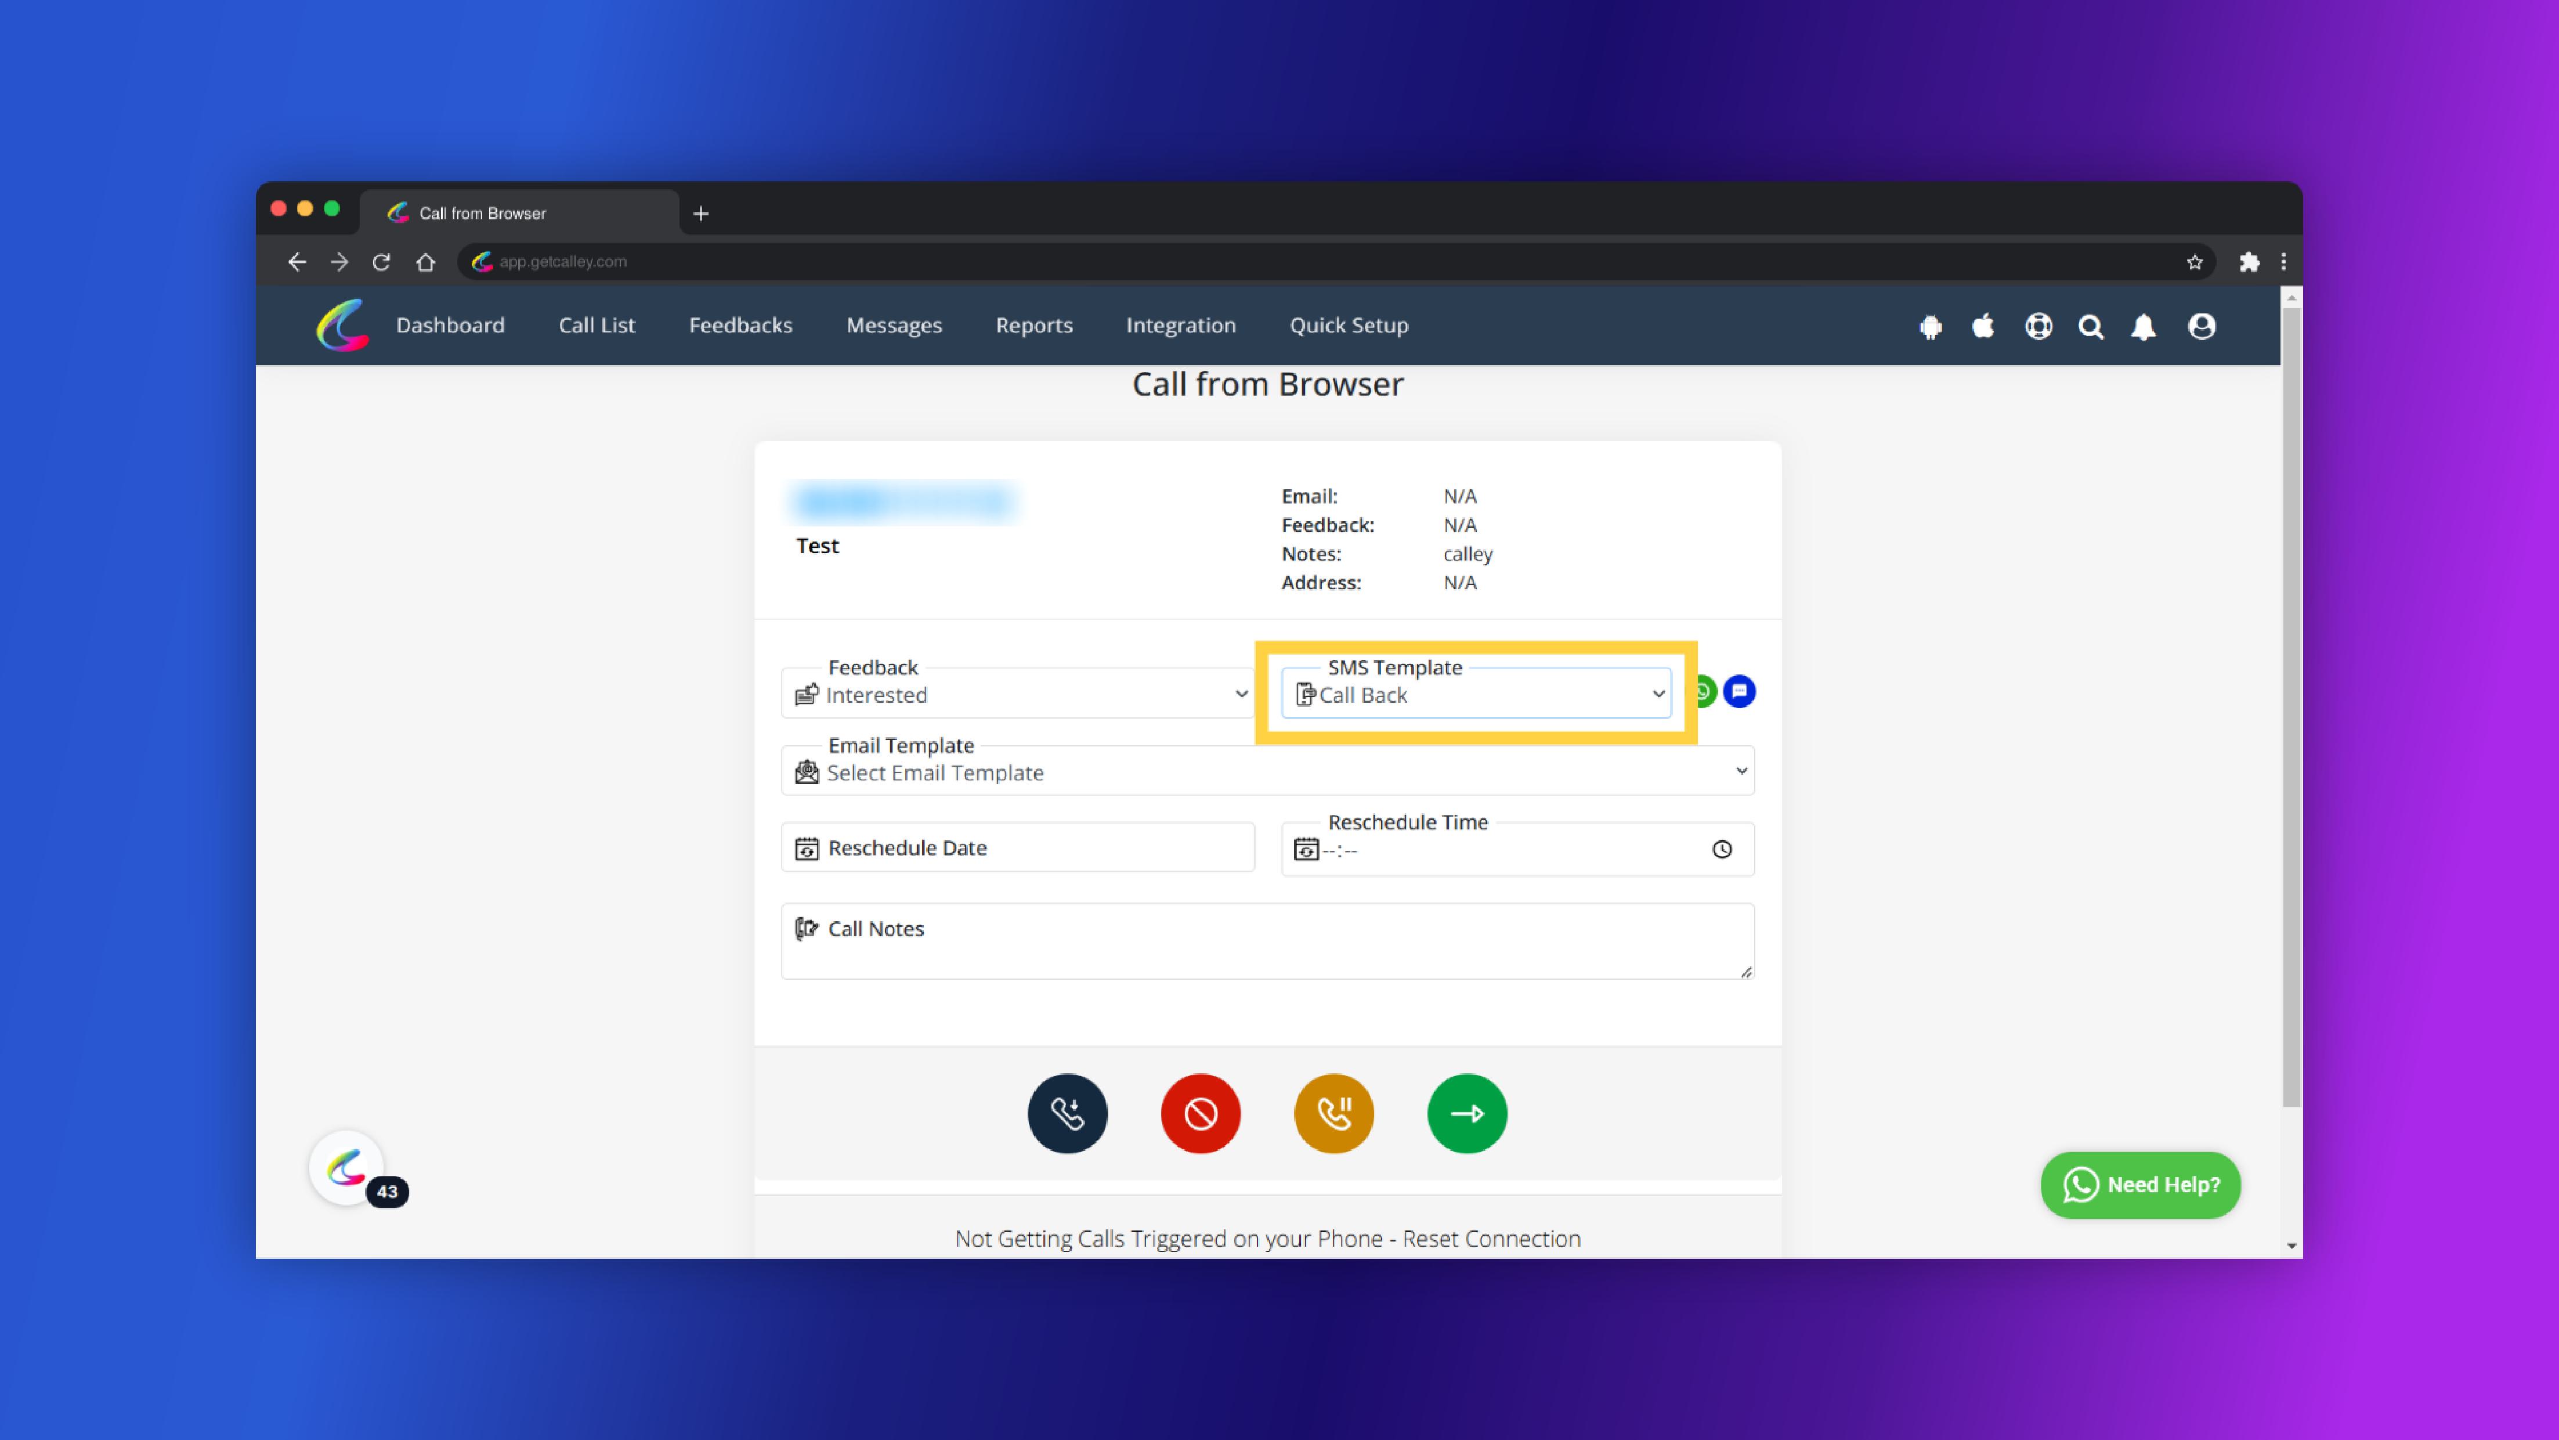Click the green next arrow button
The image size is (2559, 1440).
tap(1466, 1113)
